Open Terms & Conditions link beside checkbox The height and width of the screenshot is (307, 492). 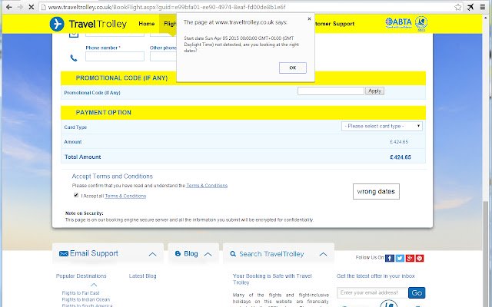pyautogui.click(x=125, y=196)
